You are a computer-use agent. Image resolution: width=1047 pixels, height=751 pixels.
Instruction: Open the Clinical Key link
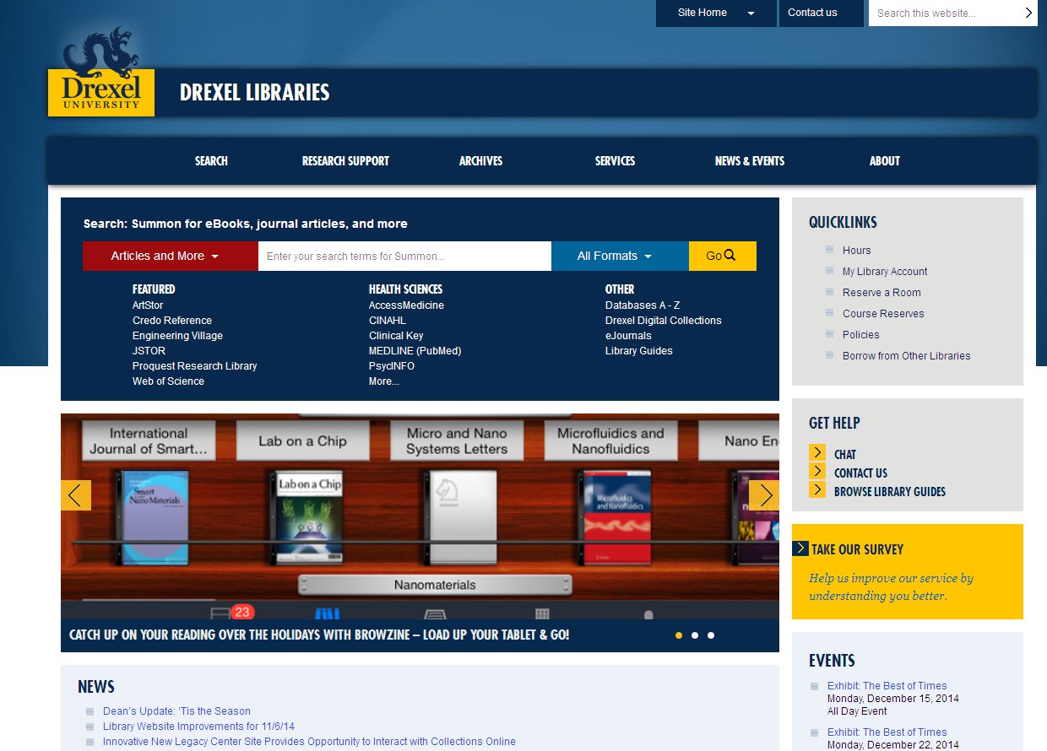click(x=396, y=336)
